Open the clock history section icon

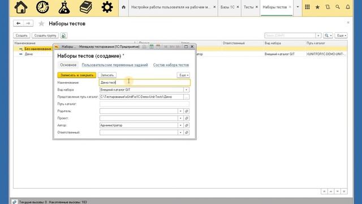[x=42, y=7]
